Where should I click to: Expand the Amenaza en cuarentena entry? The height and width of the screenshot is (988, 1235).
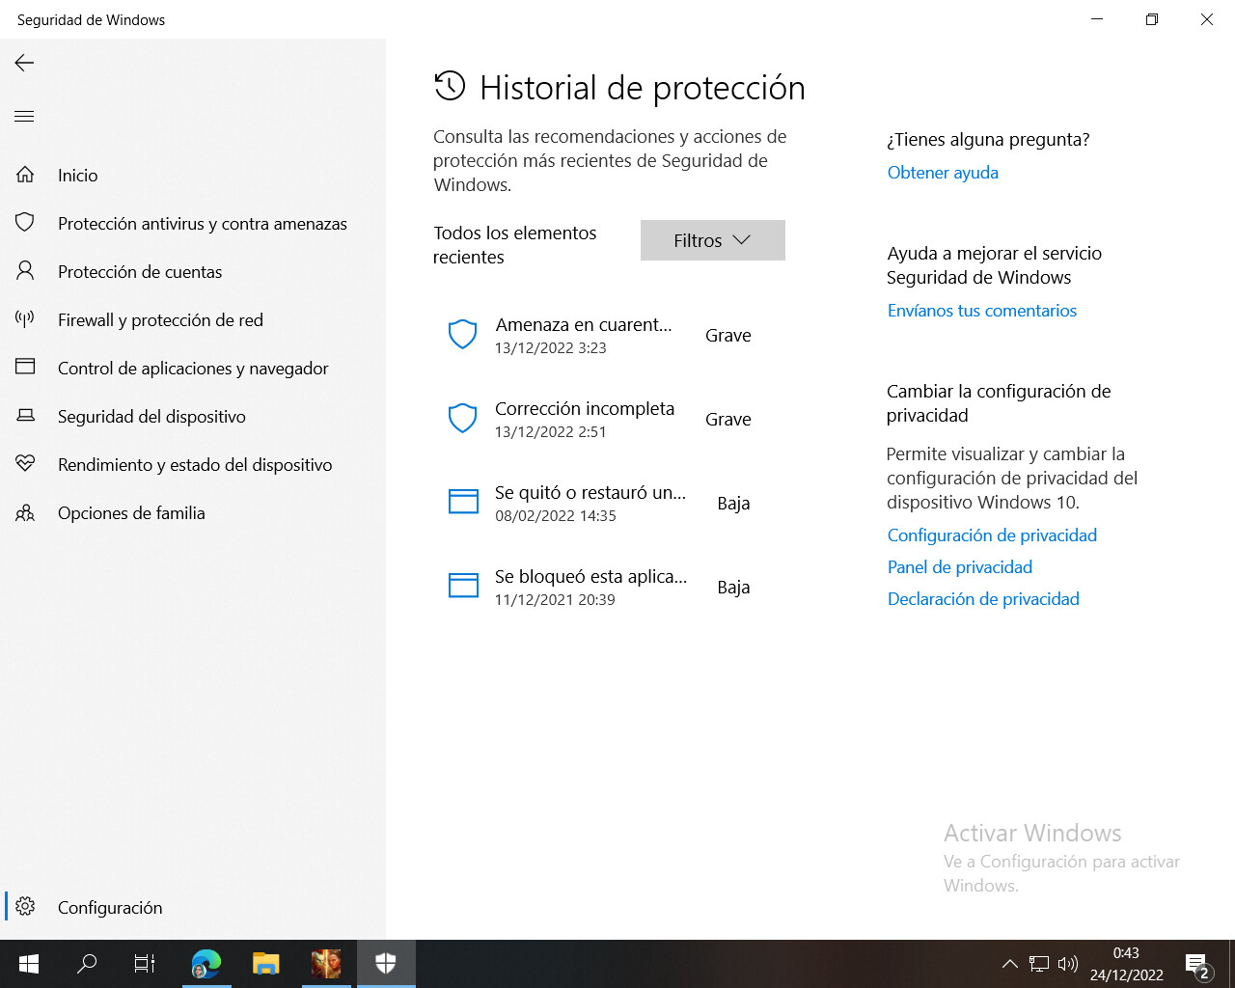(x=609, y=335)
